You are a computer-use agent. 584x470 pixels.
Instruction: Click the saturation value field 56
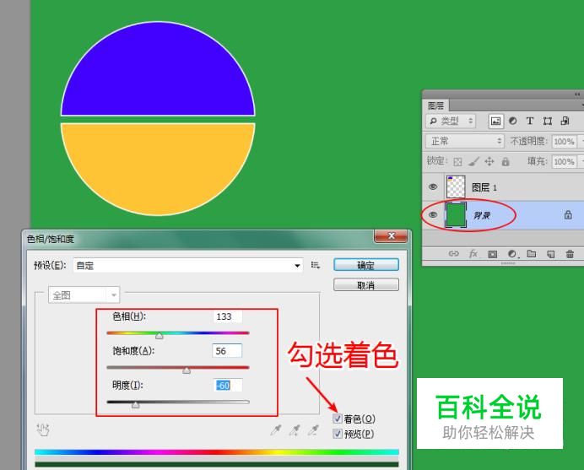227,351
